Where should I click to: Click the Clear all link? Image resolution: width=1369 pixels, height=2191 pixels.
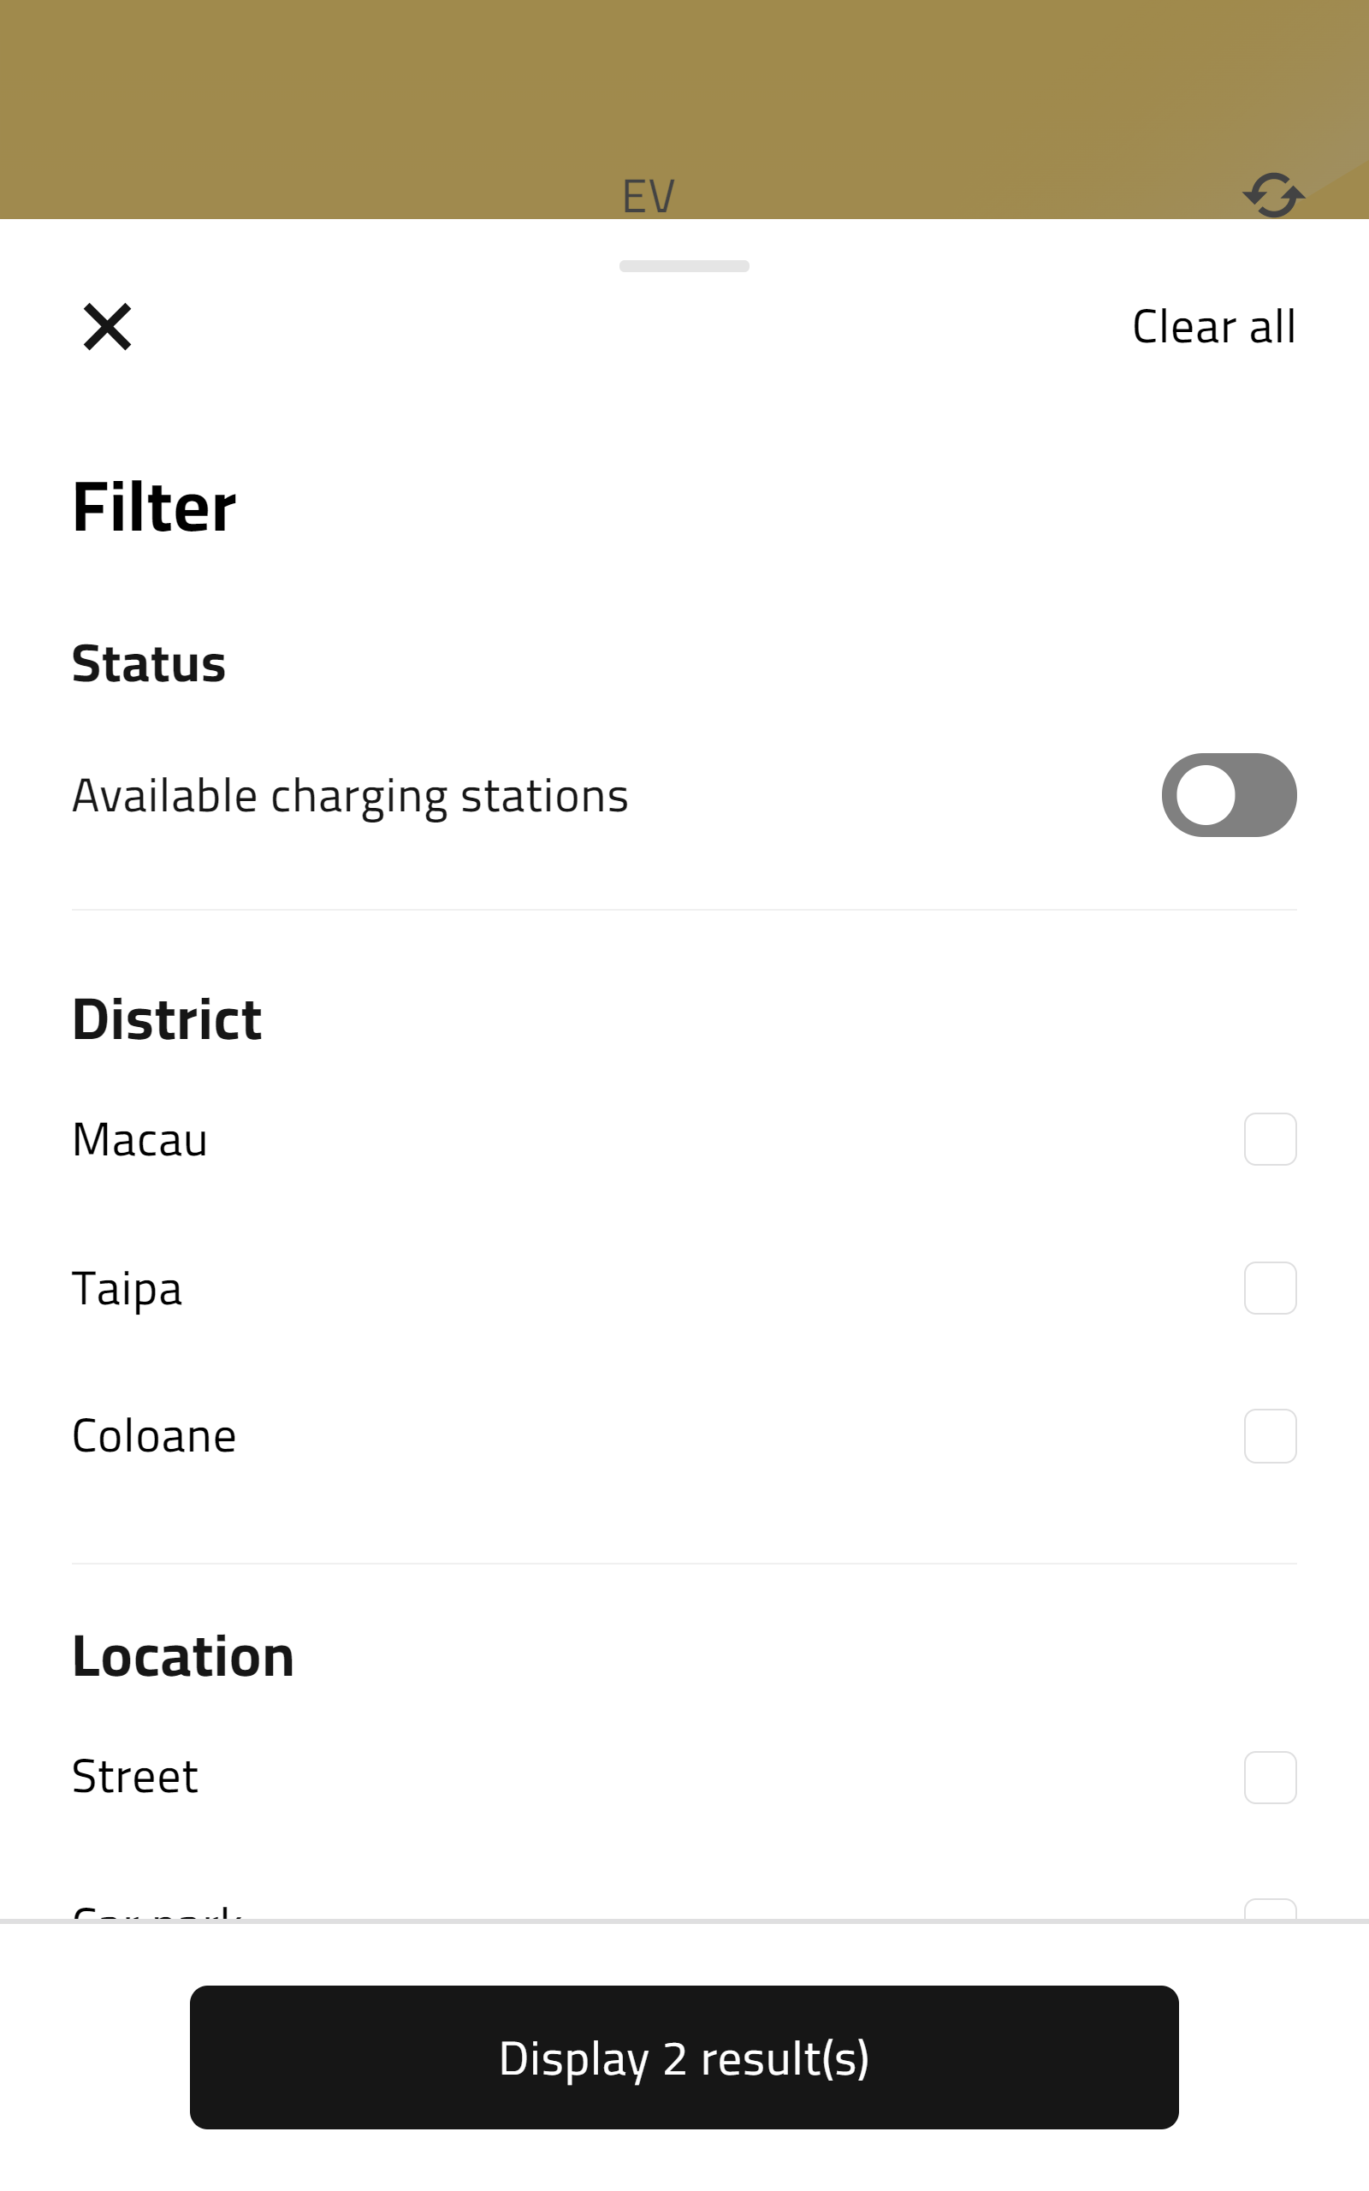click(1213, 327)
